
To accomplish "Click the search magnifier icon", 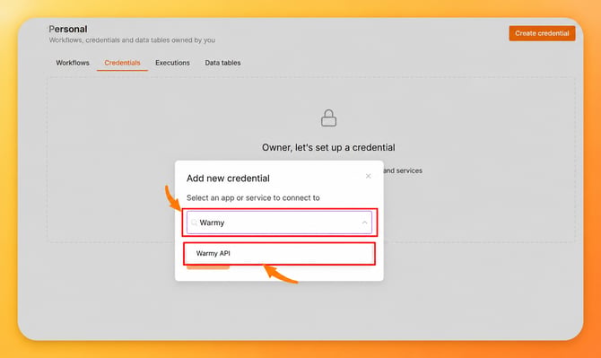I will (194, 223).
